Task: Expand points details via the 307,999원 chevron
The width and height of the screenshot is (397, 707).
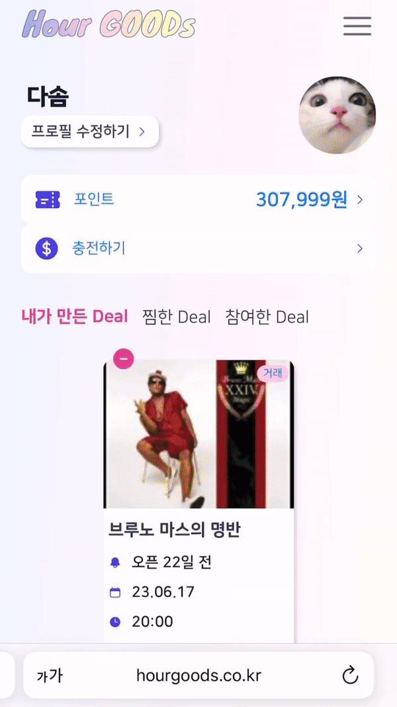Action: [x=360, y=199]
